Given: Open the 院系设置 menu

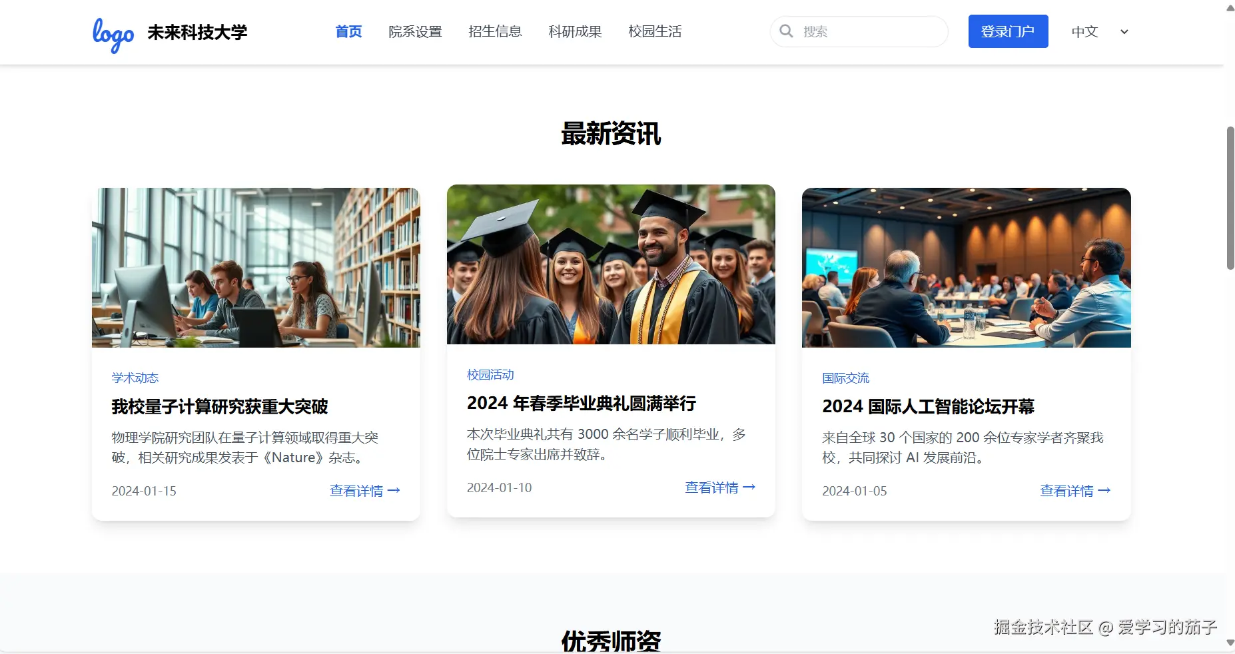Looking at the screenshot, I should click(x=415, y=31).
